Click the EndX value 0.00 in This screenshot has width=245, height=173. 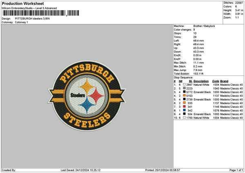(197, 55)
